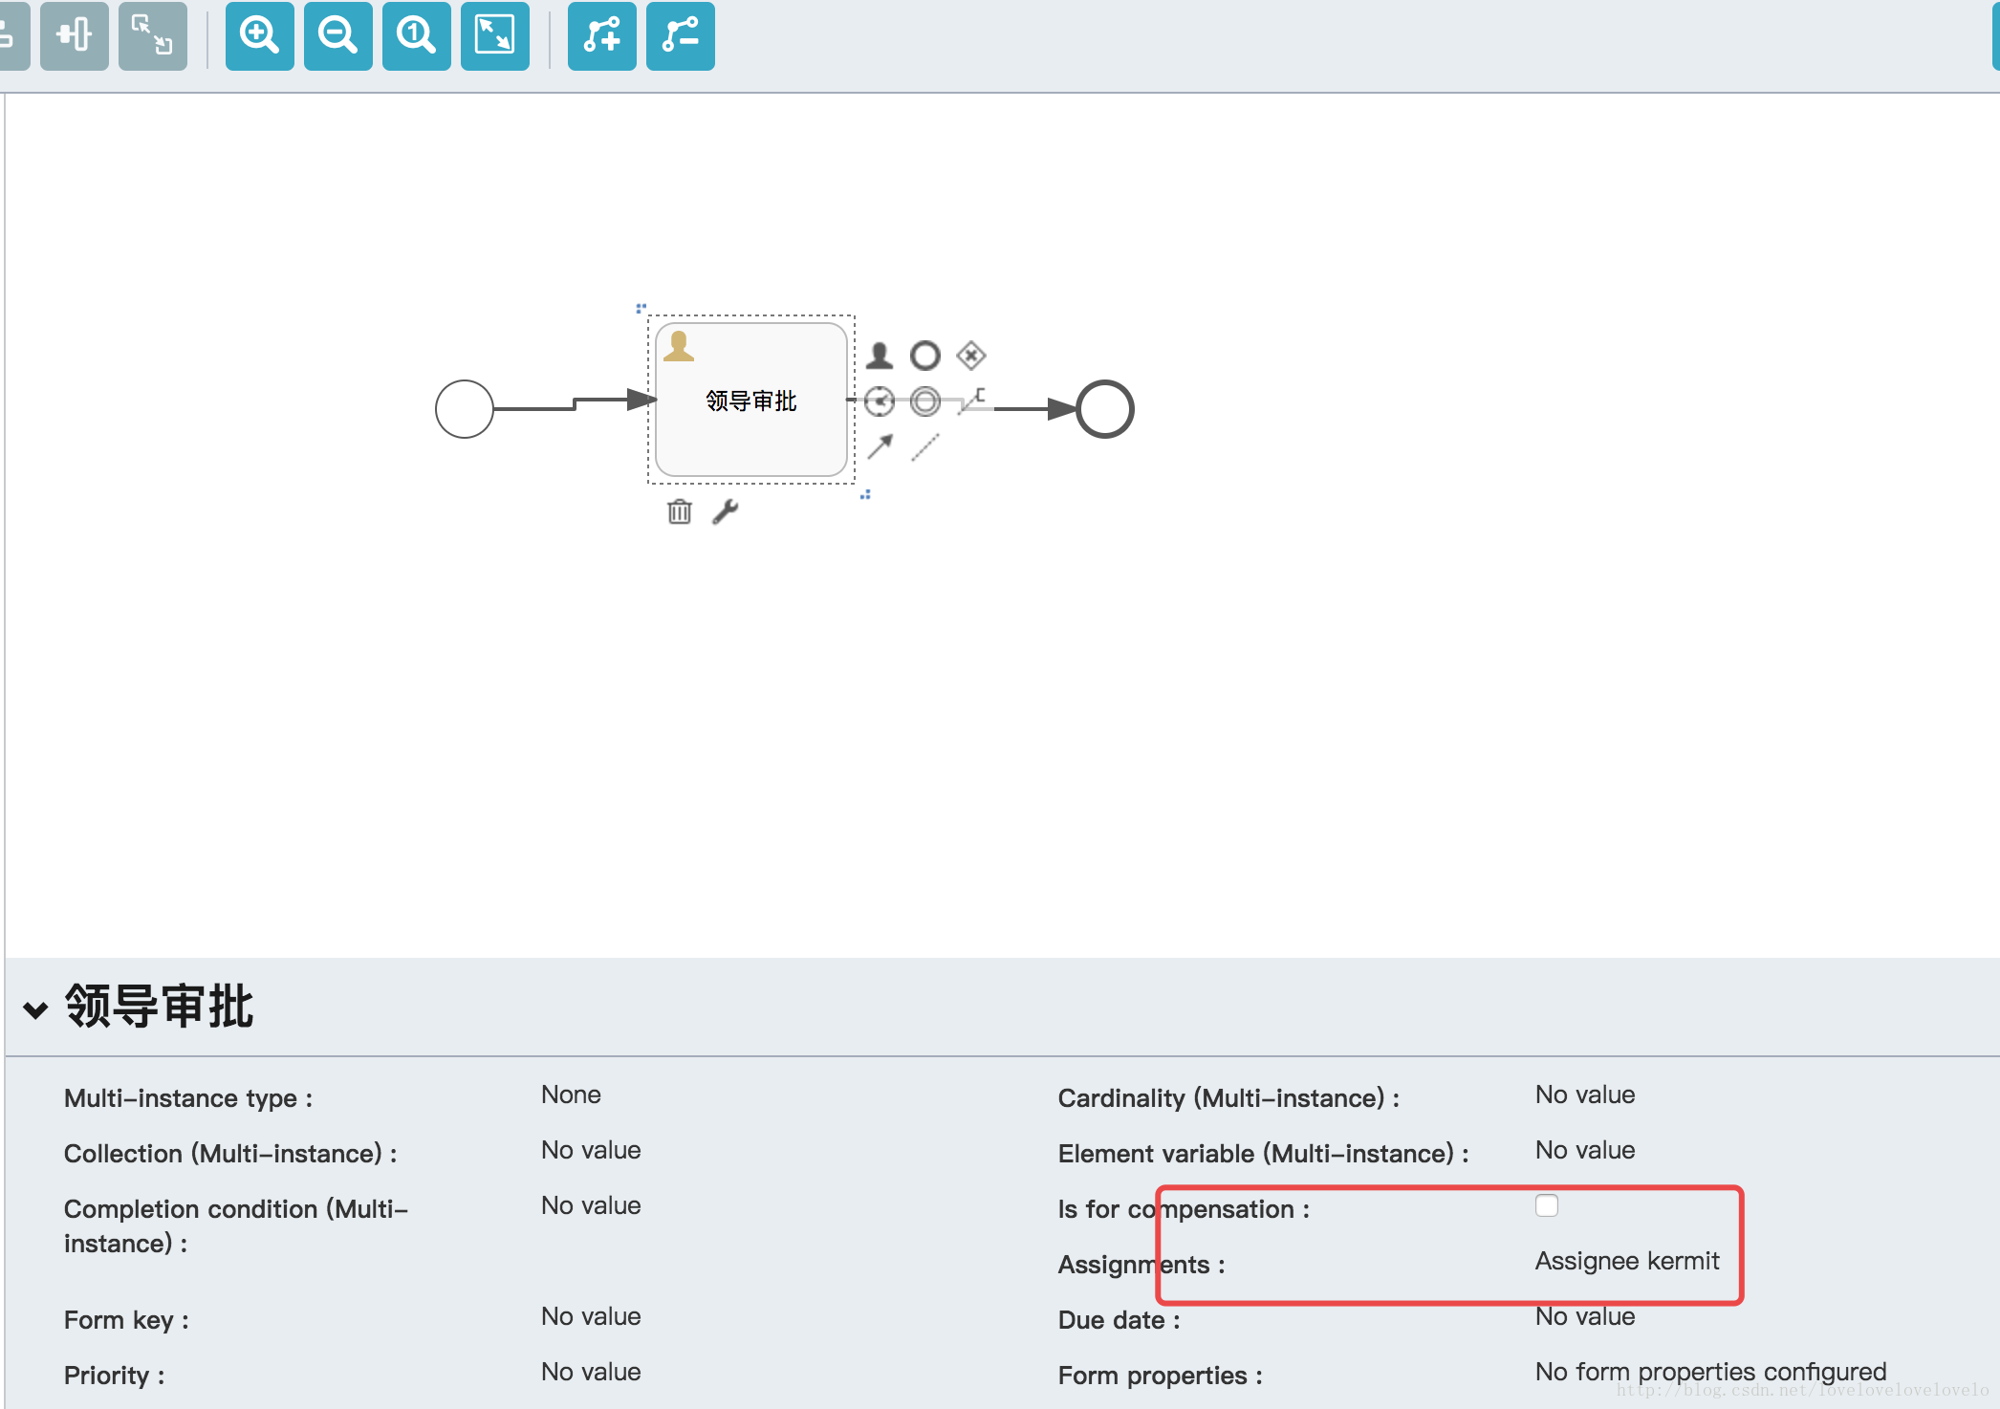2000x1409 pixels.
Task: Click No value for Collection (Multi-instance)
Action: tap(591, 1150)
